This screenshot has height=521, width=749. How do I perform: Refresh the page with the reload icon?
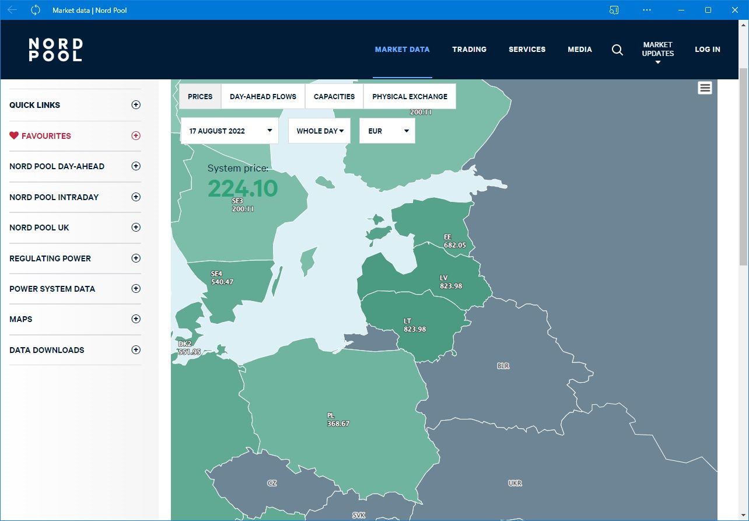coord(36,10)
